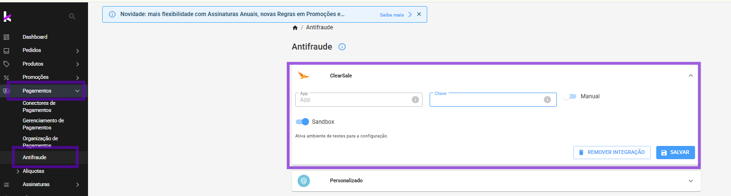Open the home breadcrumb icon
Image resolution: width=731 pixels, height=196 pixels.
coord(295,28)
